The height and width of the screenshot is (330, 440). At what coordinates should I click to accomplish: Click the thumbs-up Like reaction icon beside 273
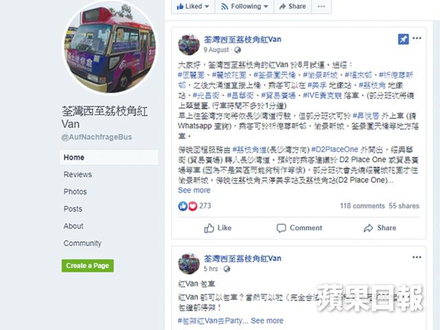183,206
